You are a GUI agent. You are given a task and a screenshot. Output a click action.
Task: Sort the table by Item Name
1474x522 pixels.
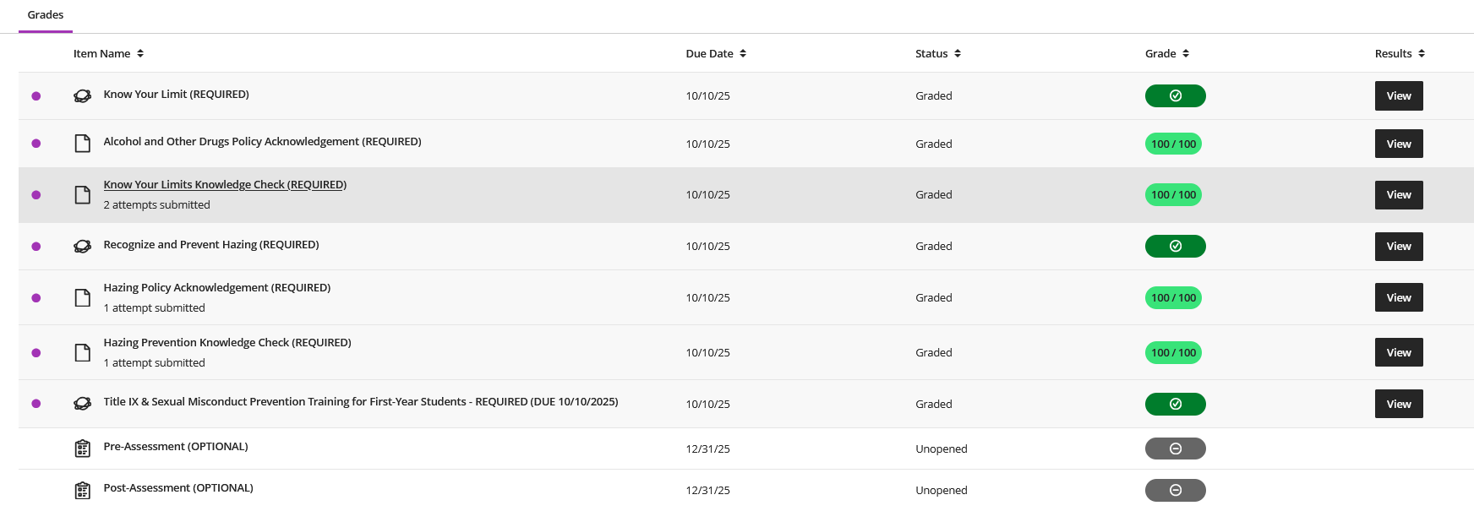(x=140, y=53)
